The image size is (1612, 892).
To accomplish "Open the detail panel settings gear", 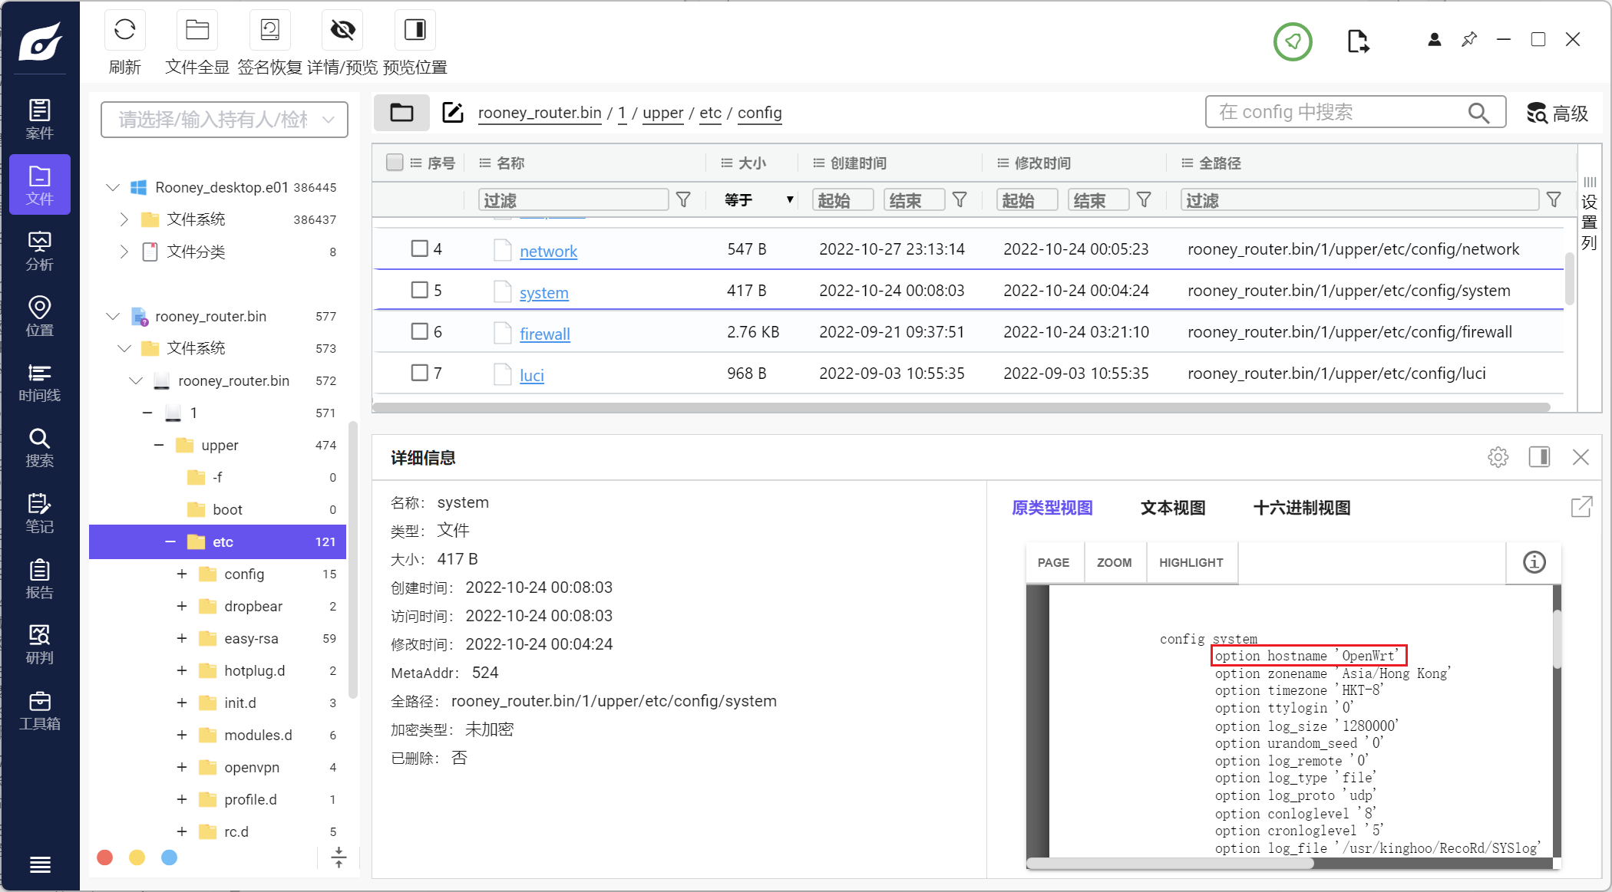I will 1498,457.
